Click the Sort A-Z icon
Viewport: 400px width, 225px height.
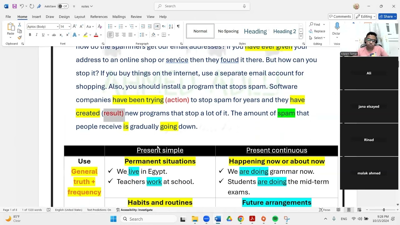pyautogui.click(x=171, y=27)
